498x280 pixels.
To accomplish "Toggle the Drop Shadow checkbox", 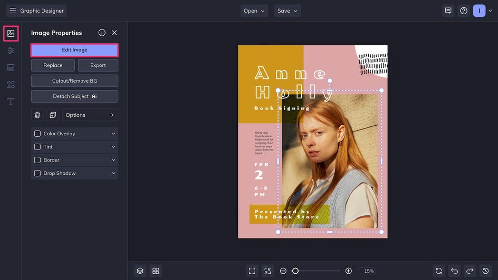I will coord(37,173).
